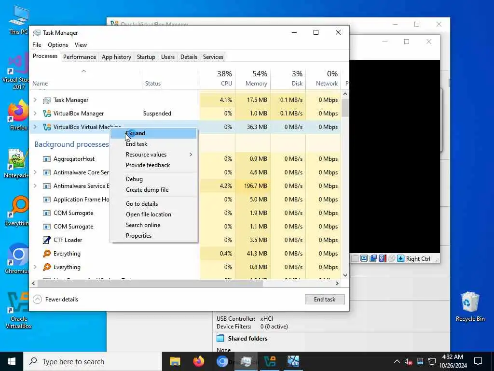This screenshot has height=371, width=494.
Task: Click the taskbar search box
Action: click(x=93, y=361)
